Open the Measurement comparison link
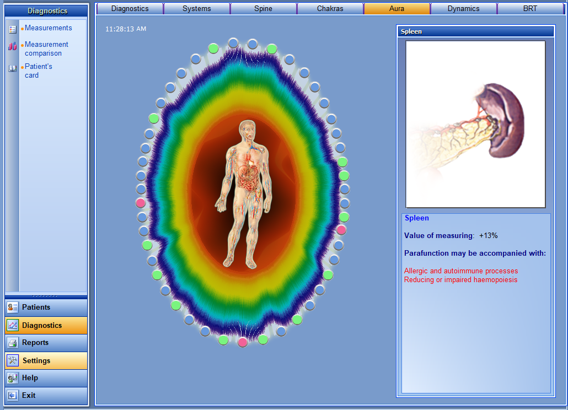The image size is (568, 410). (46, 49)
